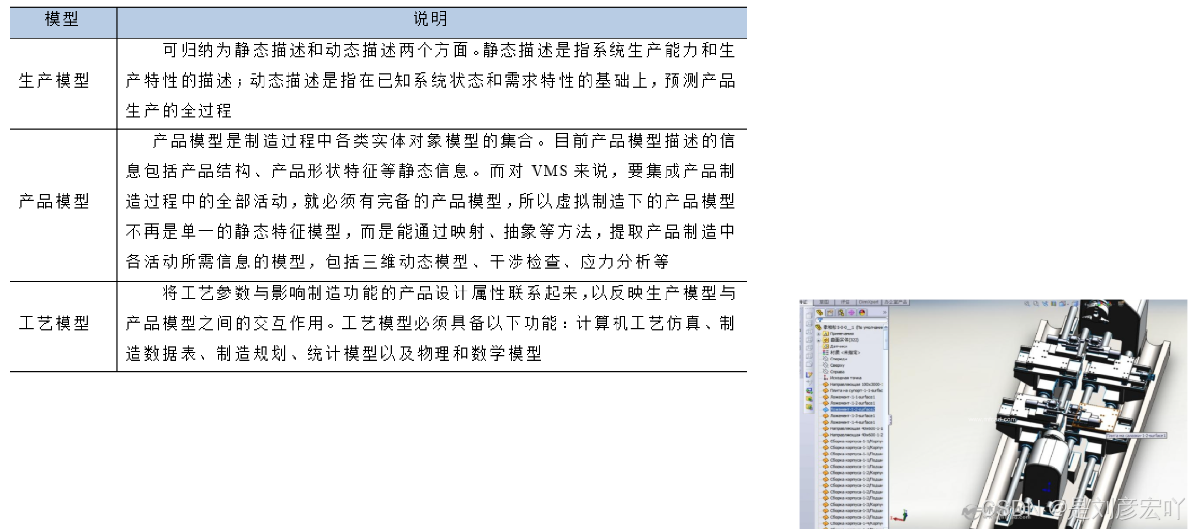Open the DisplayManager color-ball tab icon
The height and width of the screenshot is (529, 1188).
(x=862, y=313)
